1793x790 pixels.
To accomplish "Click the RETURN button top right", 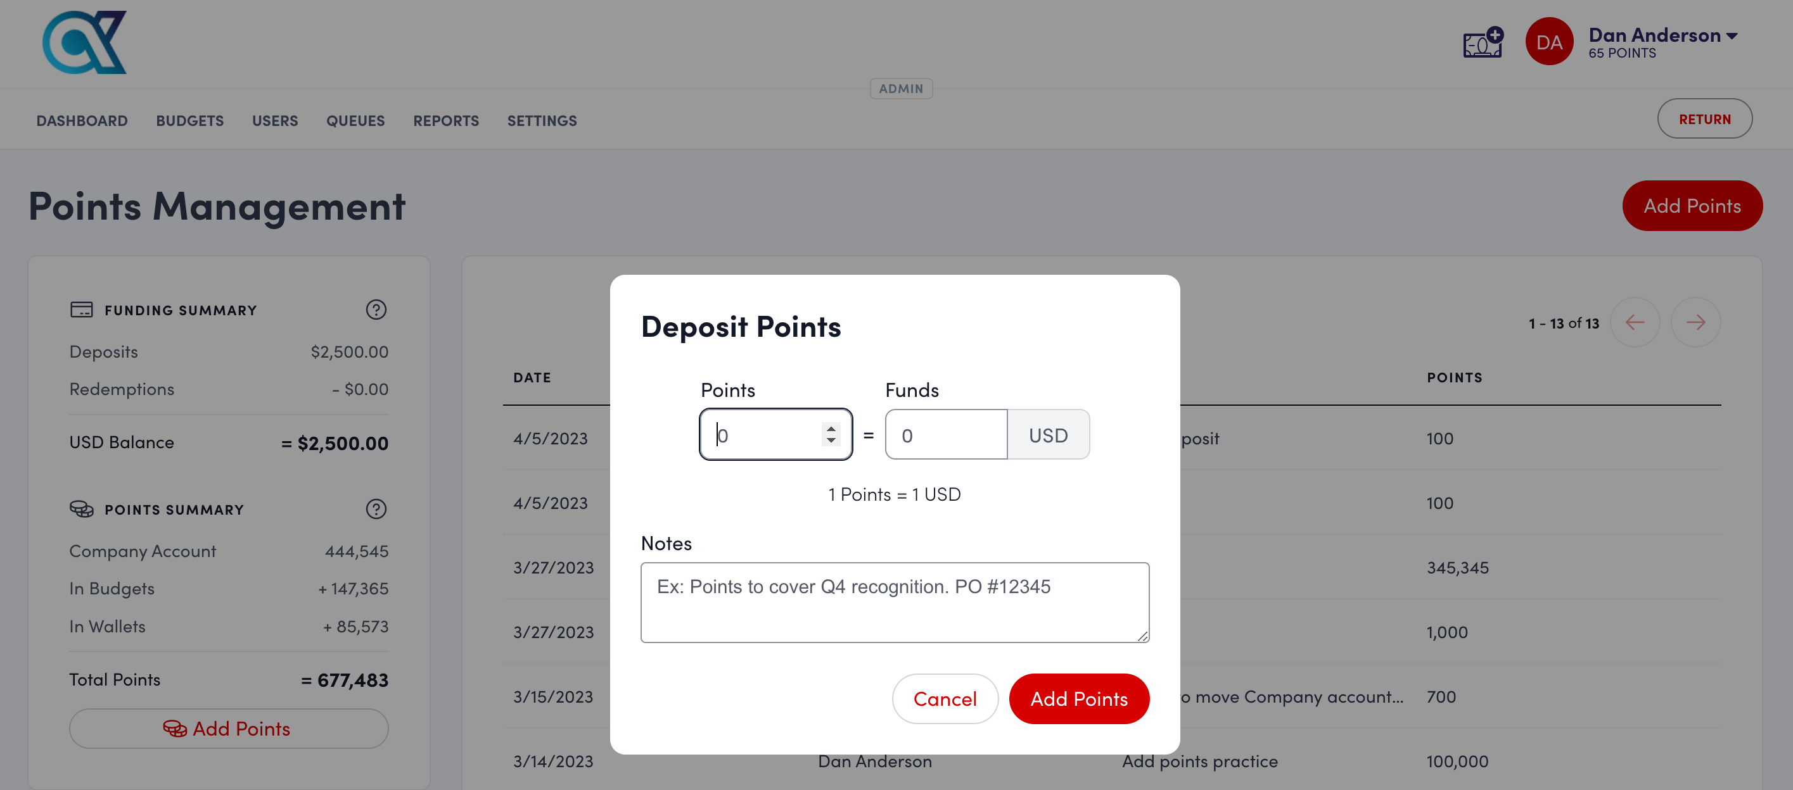I will point(1704,118).
